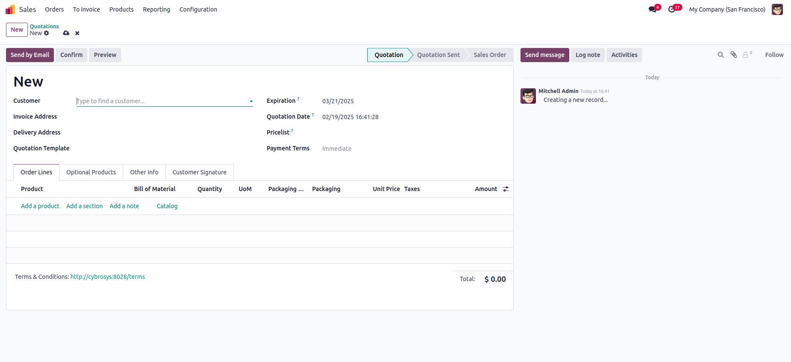Save the record manually with cloud icon

pyautogui.click(x=66, y=33)
